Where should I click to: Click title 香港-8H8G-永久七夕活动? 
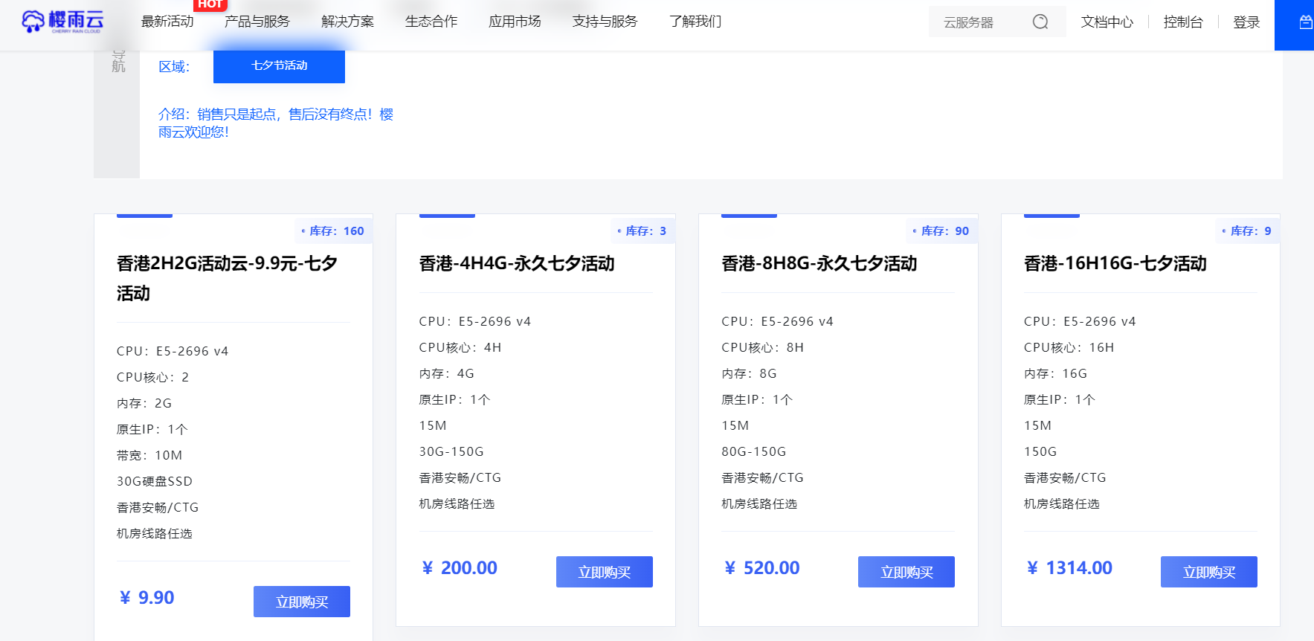pos(819,263)
